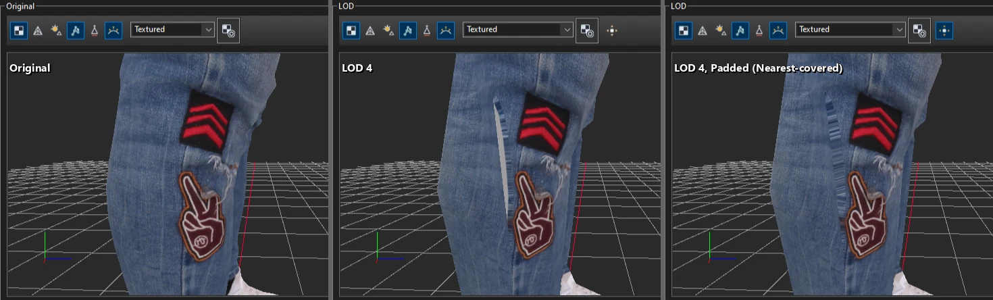Toggle skeleton bones icon in LOD 4 Padded panel
Viewport: 993px width, 300px height.
tap(740, 30)
